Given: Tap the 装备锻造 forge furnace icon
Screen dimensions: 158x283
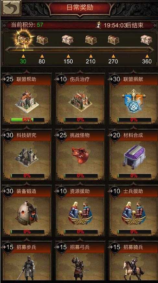Looking at the screenshot, I should (x=27, y=213).
